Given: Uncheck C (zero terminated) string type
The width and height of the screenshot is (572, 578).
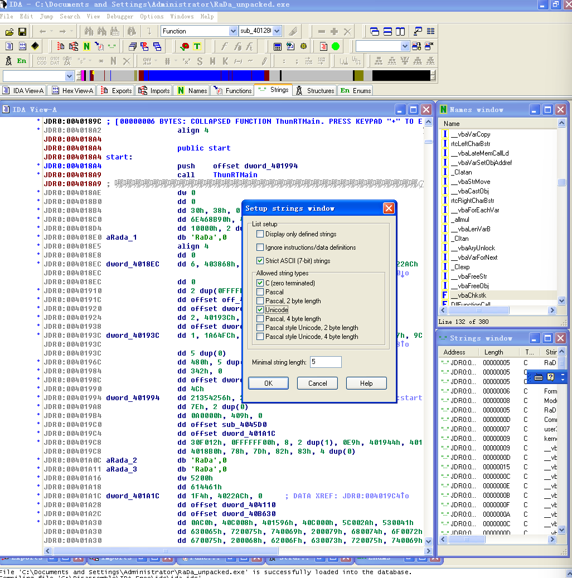Looking at the screenshot, I should click(260, 283).
